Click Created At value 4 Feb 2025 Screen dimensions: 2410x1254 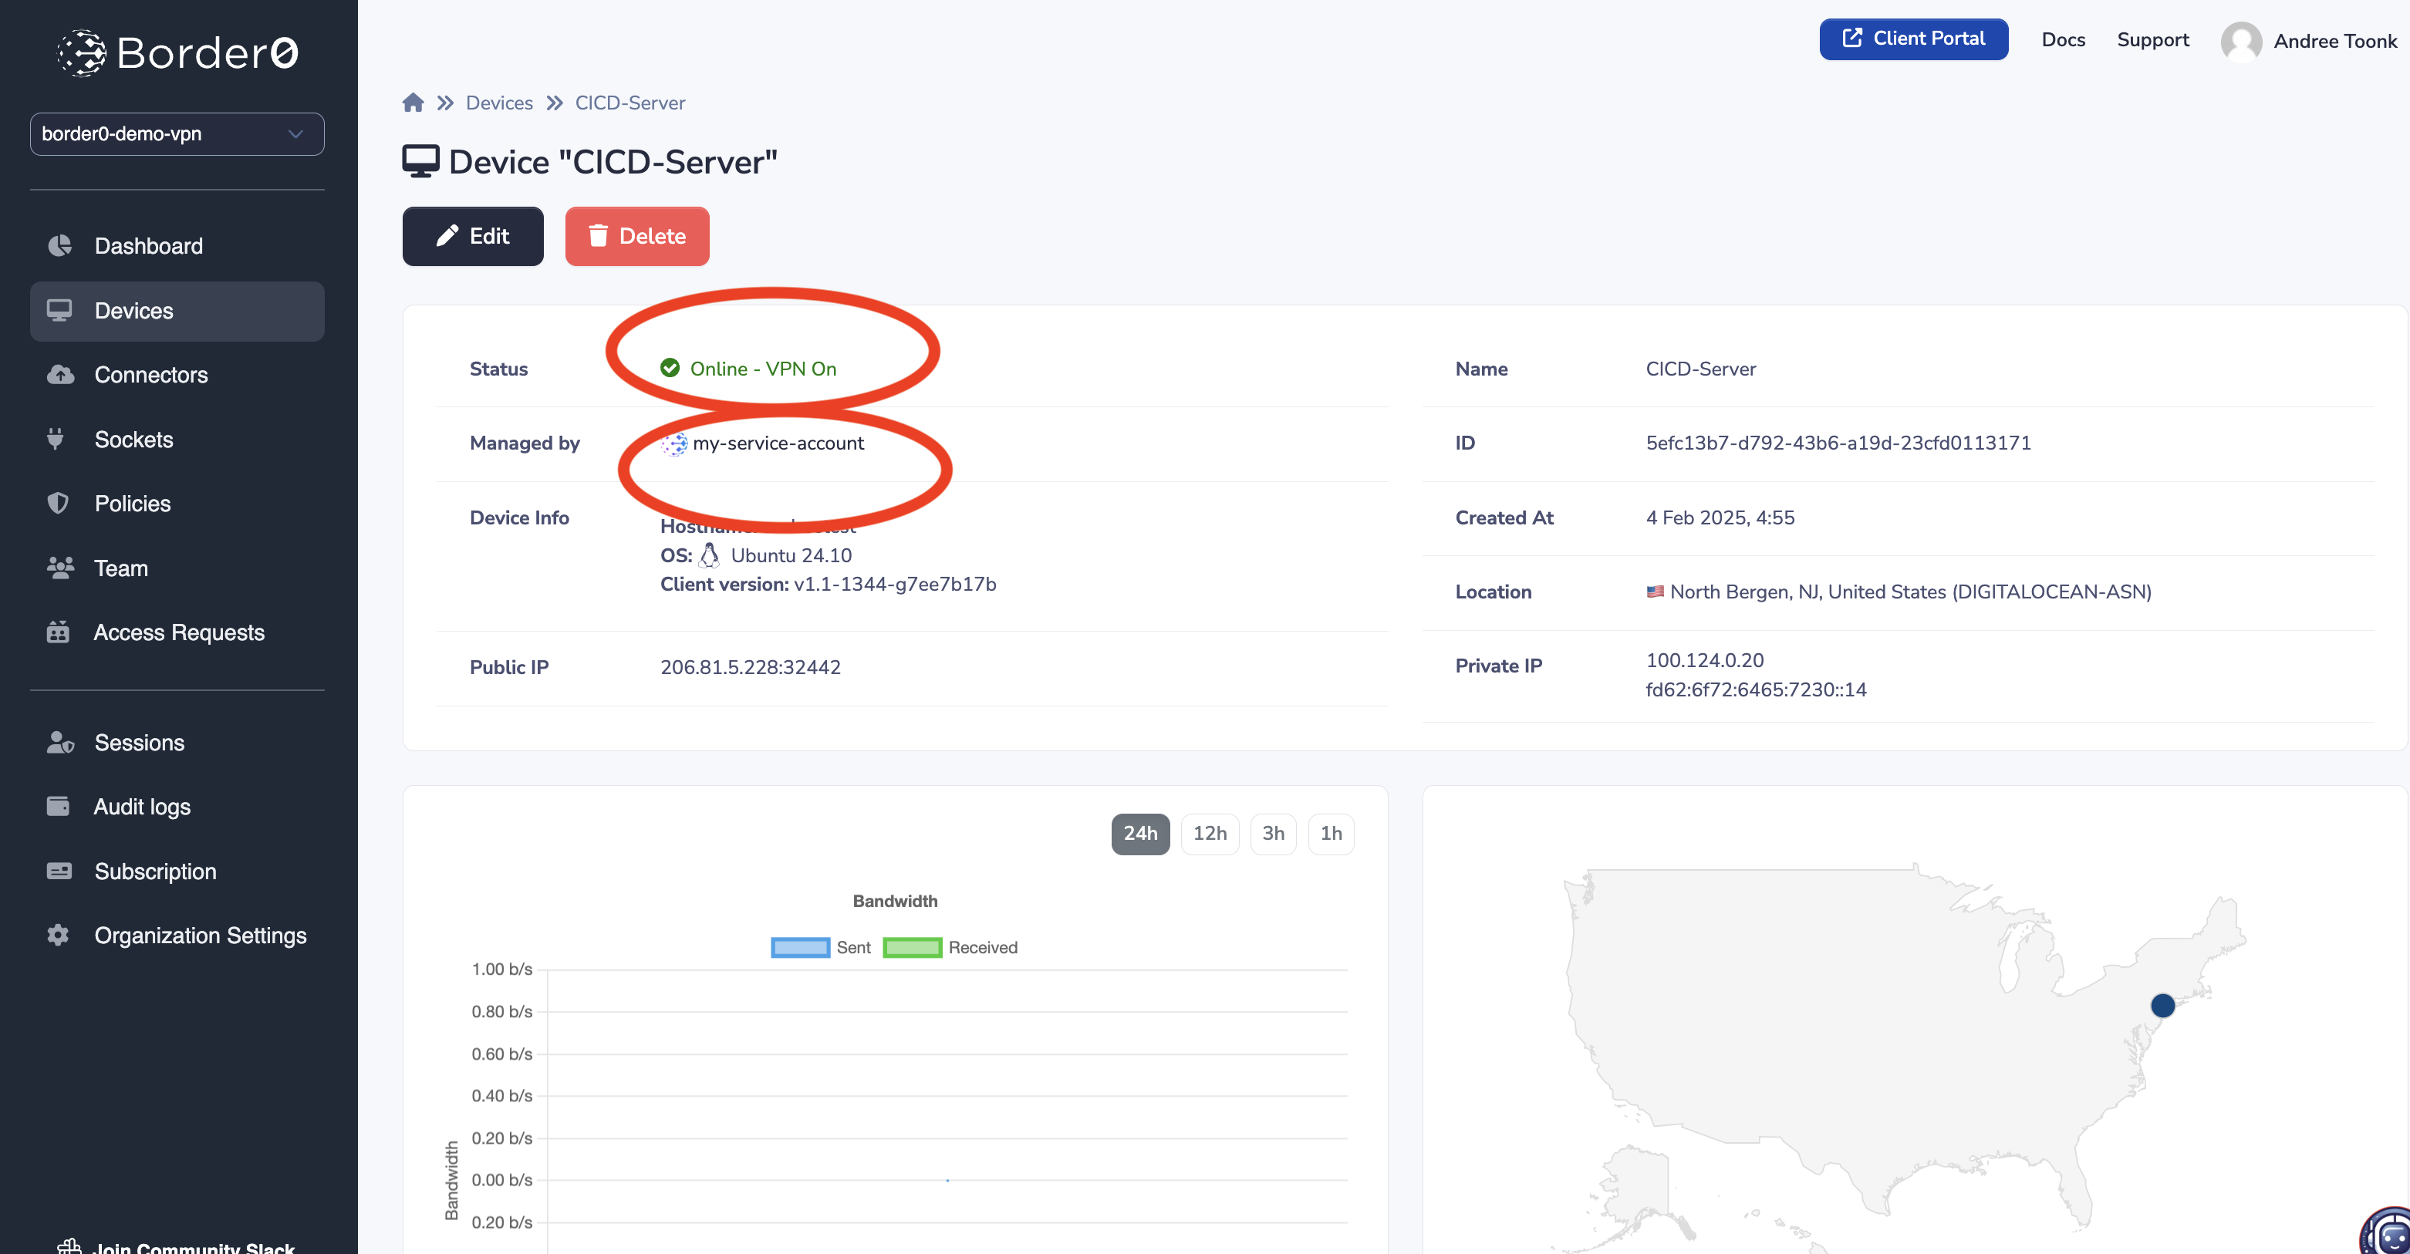(x=1720, y=517)
